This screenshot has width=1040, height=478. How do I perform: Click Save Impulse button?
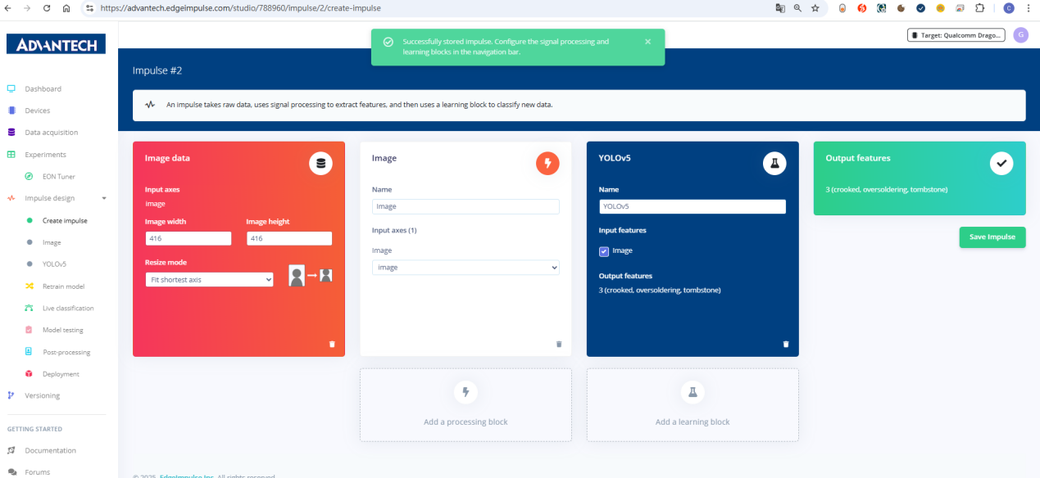(992, 237)
